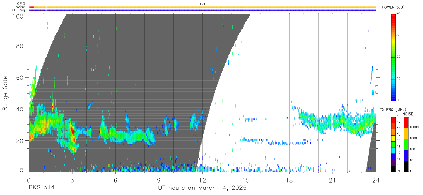Click the y-axis tick label 20
This screenshot has height=195, width=423.
click(x=20, y=141)
